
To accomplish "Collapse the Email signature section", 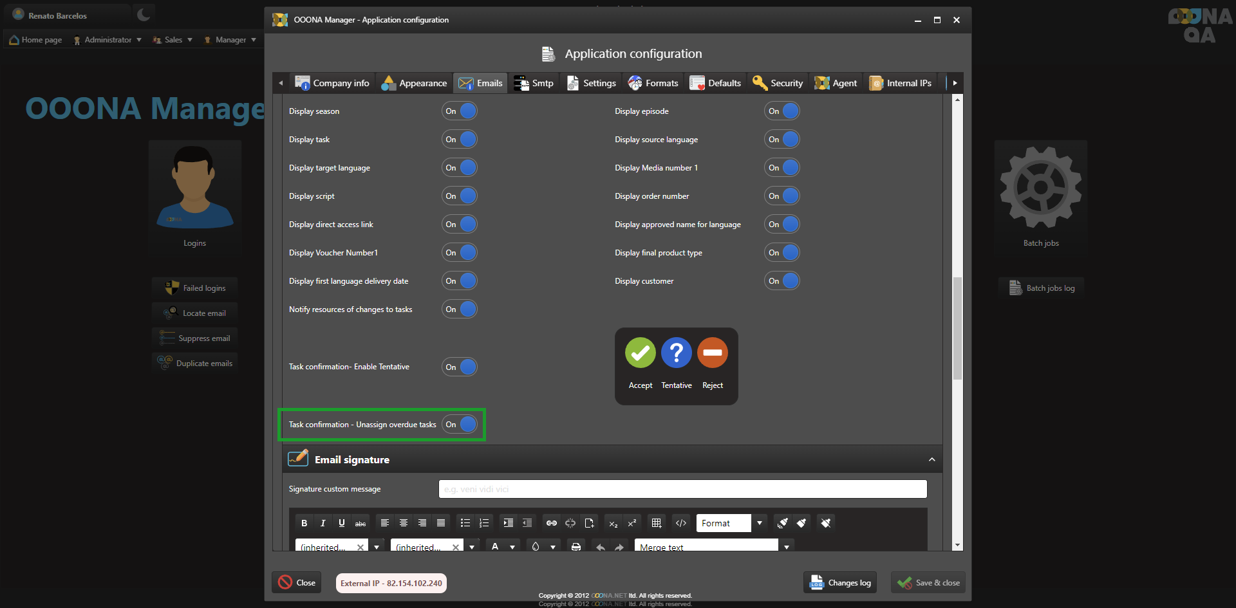I will click(x=932, y=459).
